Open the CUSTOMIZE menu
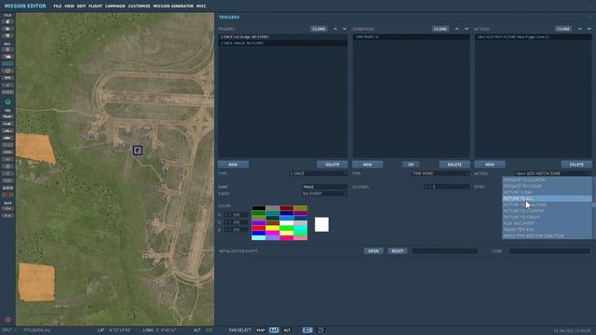Viewport: 596px width, 335px height. (139, 7)
